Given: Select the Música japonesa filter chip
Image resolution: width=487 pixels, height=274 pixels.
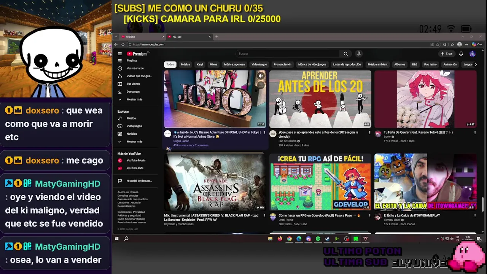Looking at the screenshot, I should coord(234,64).
